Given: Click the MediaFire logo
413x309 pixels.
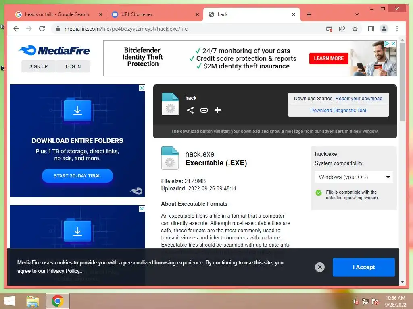Looking at the screenshot, I should [54, 50].
